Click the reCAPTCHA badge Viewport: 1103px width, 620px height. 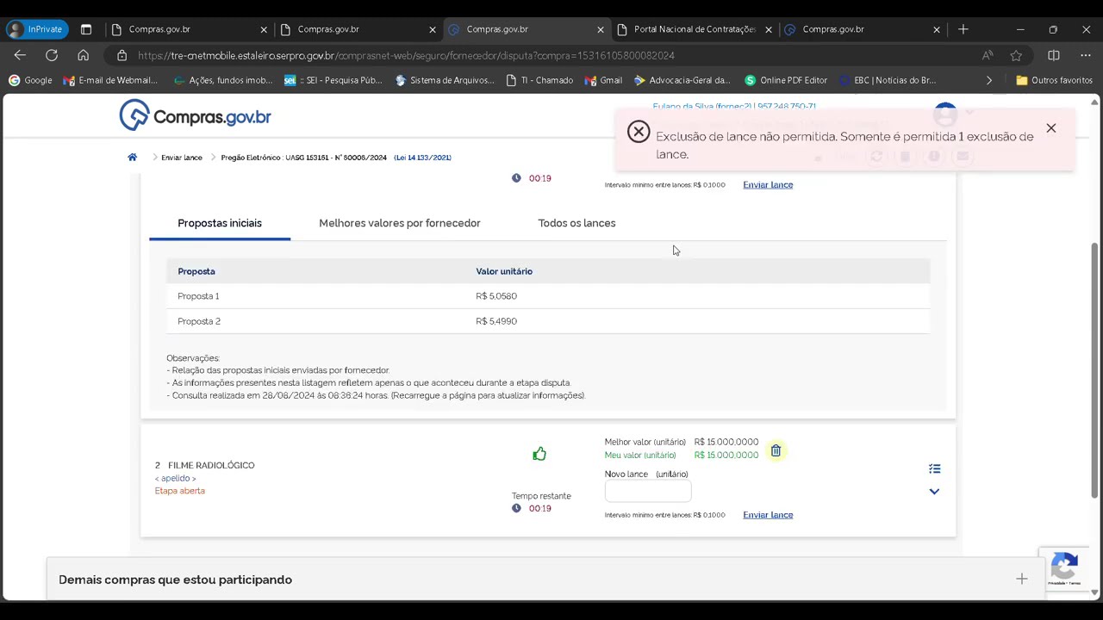click(x=1064, y=569)
